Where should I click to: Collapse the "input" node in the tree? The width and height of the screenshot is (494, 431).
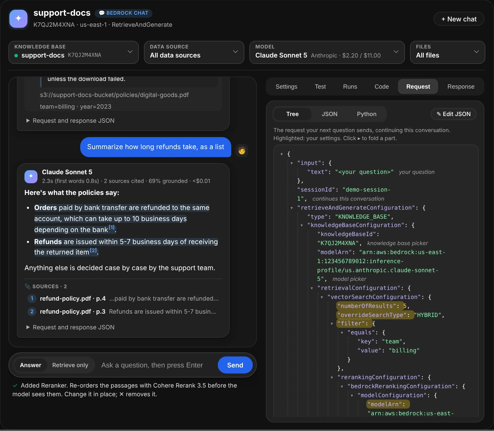tap(292, 163)
